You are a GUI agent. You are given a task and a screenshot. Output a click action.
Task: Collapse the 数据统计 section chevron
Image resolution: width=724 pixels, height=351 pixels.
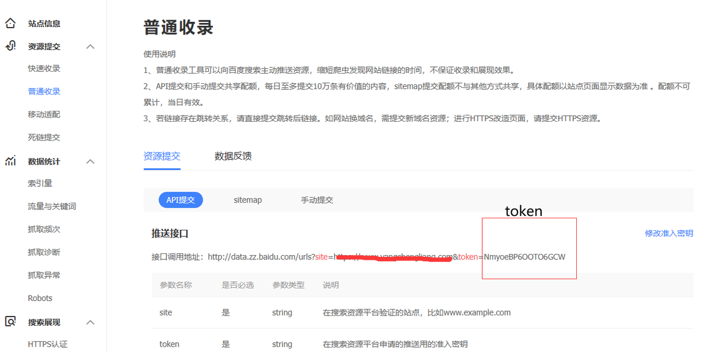[x=90, y=161]
